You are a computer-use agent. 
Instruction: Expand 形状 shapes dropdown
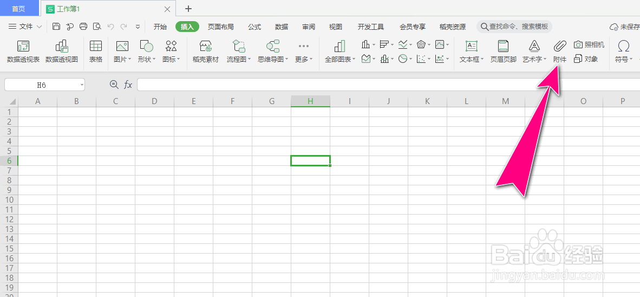tap(154, 59)
